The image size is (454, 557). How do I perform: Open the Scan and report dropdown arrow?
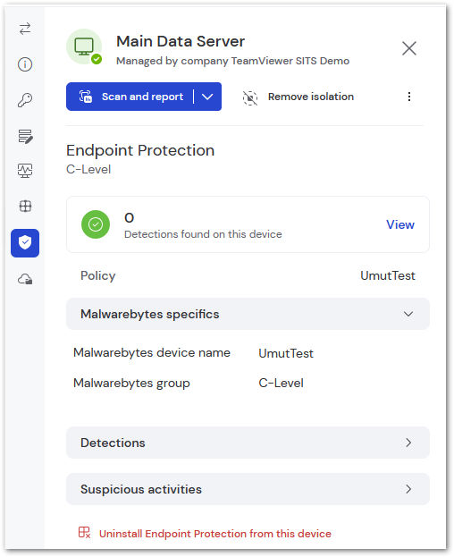[x=207, y=97]
